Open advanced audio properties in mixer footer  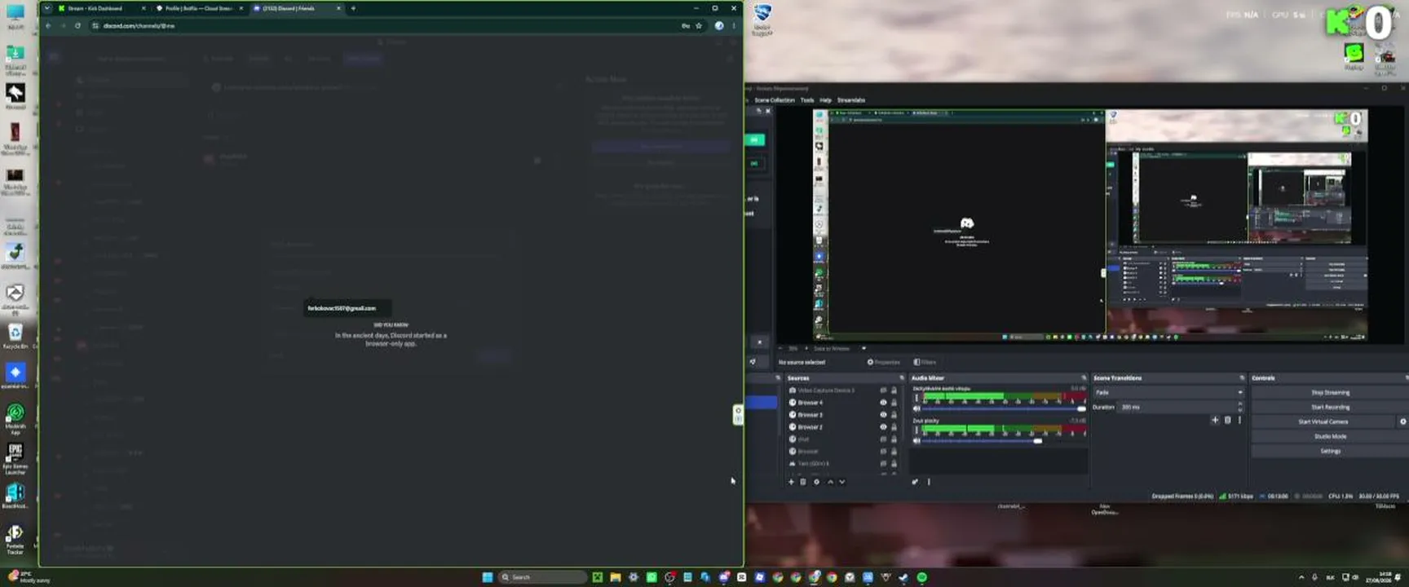915,482
